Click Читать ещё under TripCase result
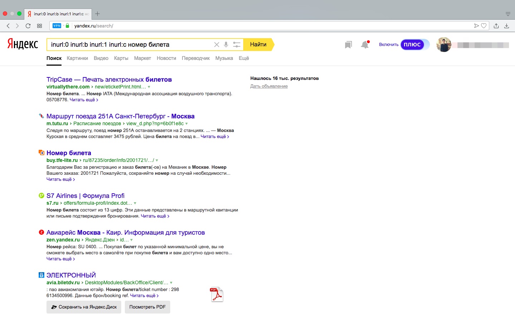The width and height of the screenshot is (515, 321). (84, 100)
